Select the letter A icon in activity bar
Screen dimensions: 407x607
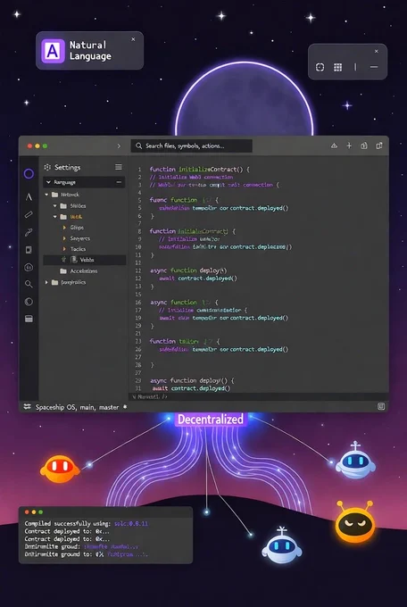(x=29, y=196)
